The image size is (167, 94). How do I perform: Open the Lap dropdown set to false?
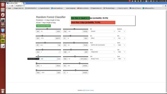(121, 52)
